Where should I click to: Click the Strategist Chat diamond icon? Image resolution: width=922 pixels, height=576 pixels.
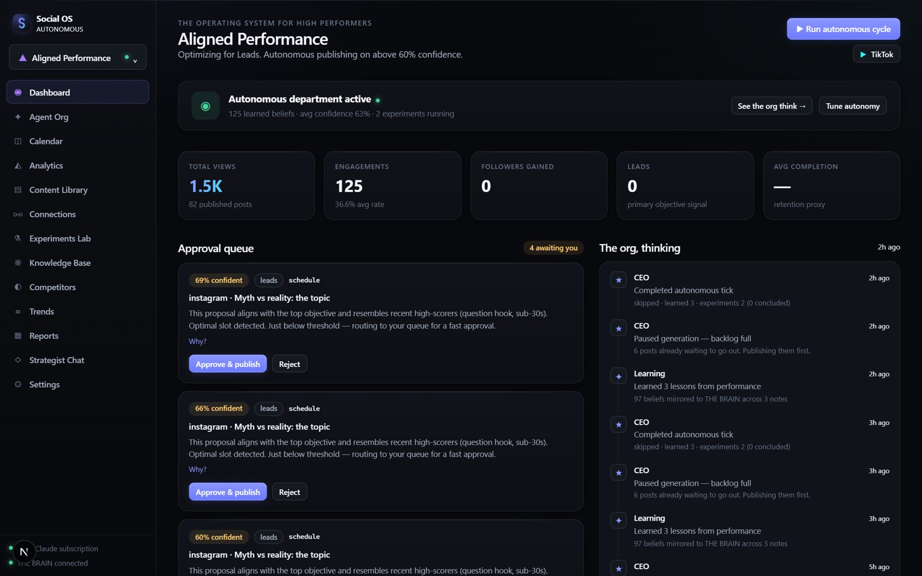click(x=18, y=360)
